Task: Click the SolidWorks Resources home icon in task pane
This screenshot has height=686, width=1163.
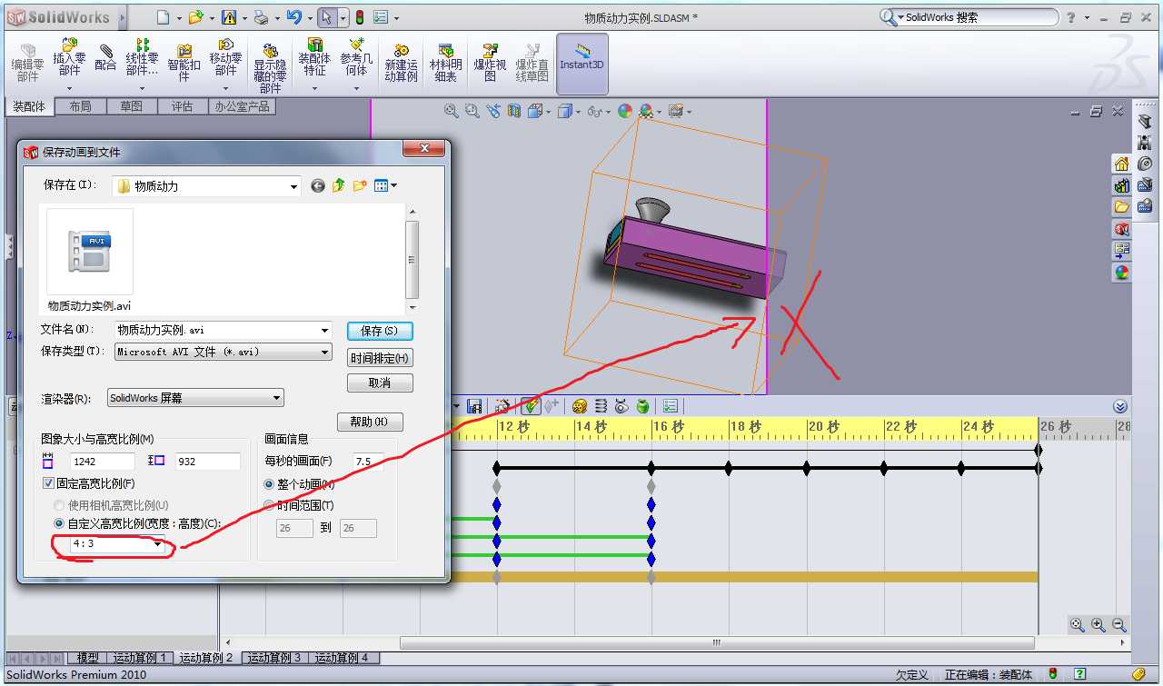Action: tap(1121, 164)
